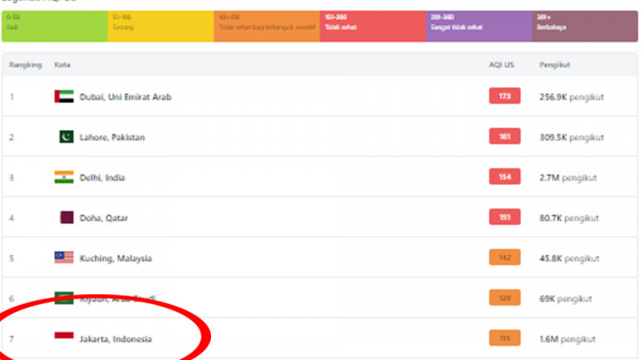Click the red 173 AQI badge

coord(504,96)
